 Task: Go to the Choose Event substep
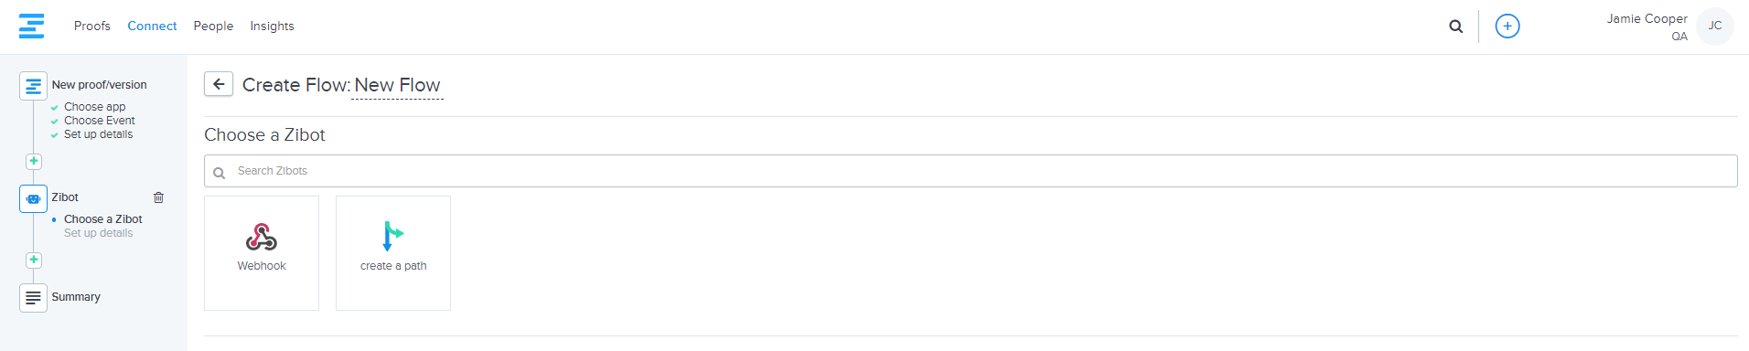(99, 121)
